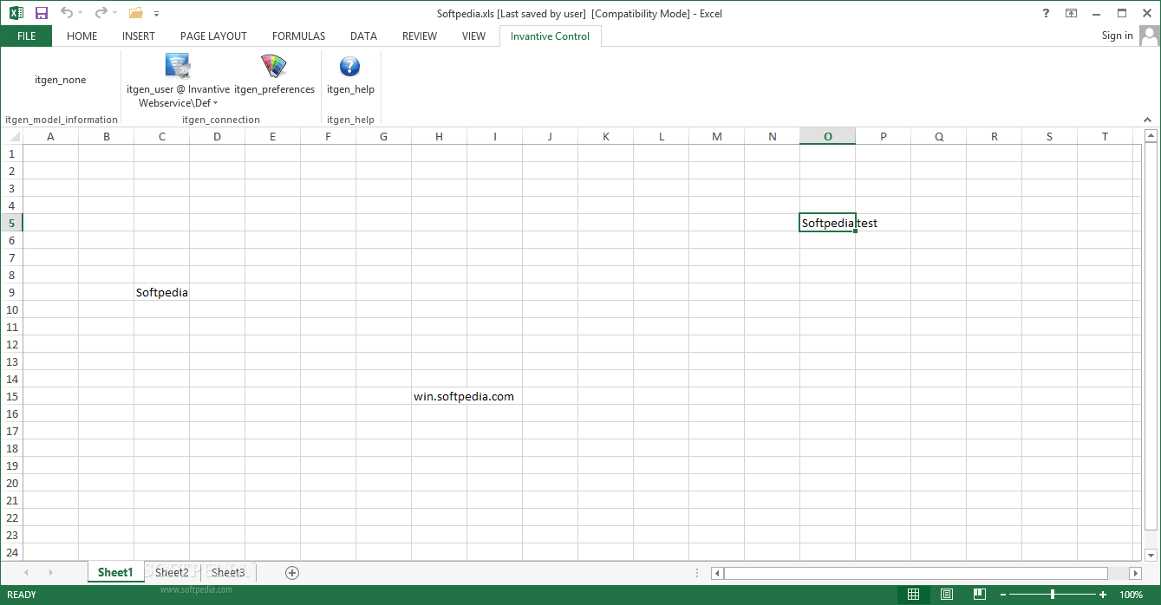Click active cell O5 with Softpedia
Screen dimensions: 1161x605
tap(827, 223)
